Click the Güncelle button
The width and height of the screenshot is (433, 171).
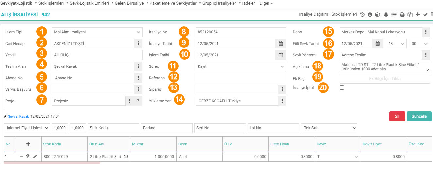click(419, 116)
